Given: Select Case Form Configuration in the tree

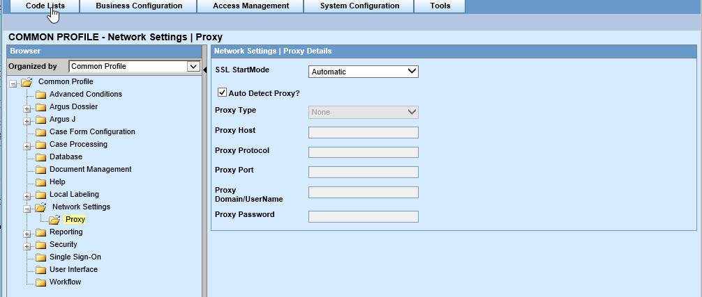Looking at the screenshot, I should pos(92,131).
